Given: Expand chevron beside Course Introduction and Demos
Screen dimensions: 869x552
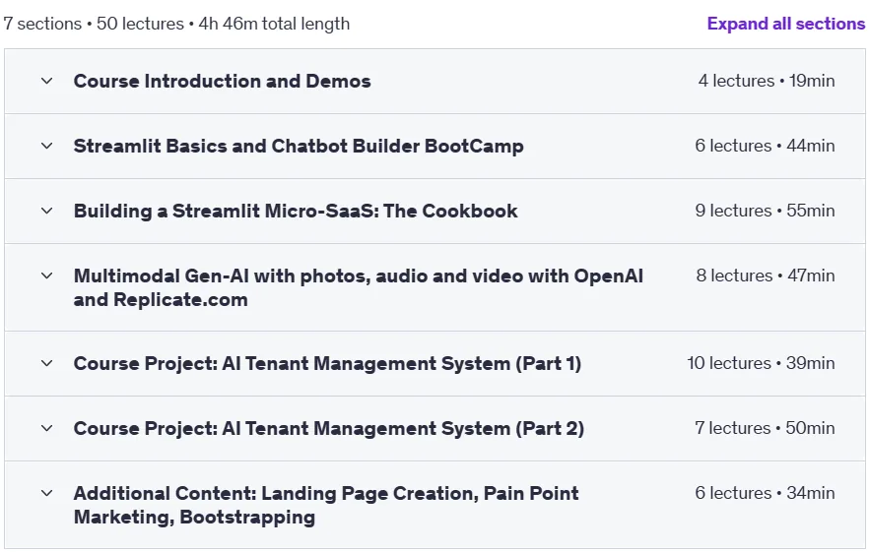Looking at the screenshot, I should coord(47,81).
